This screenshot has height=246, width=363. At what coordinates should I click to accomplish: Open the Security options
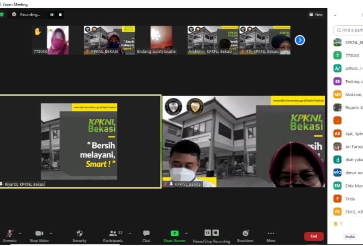pyautogui.click(x=79, y=235)
